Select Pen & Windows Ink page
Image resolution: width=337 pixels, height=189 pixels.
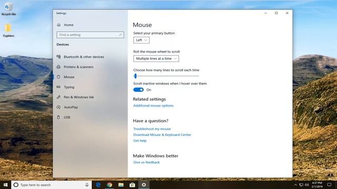(x=78, y=97)
